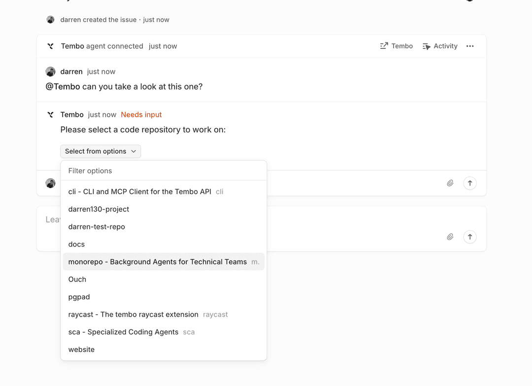Pick the docs repository
Screen dimensions: 532x386
(76, 245)
